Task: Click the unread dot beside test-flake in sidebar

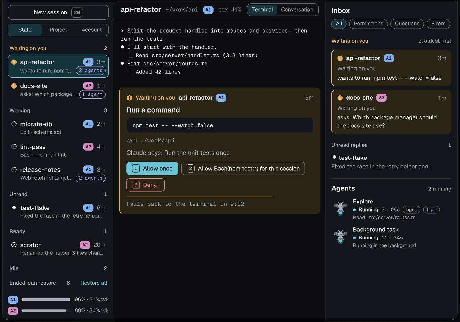Action: pyautogui.click(x=14, y=207)
